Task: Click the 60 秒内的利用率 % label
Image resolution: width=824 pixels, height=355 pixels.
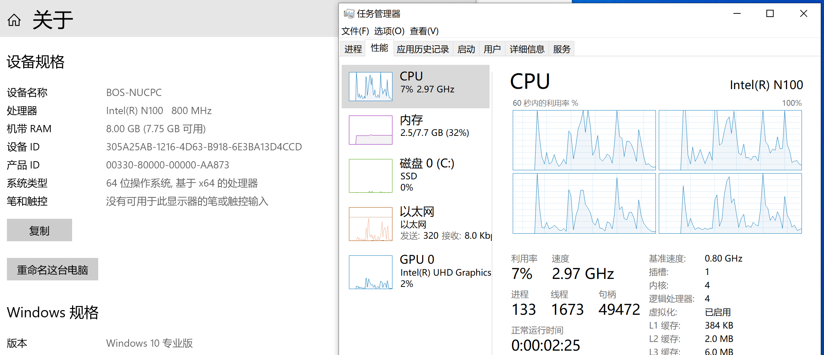Action: point(545,103)
